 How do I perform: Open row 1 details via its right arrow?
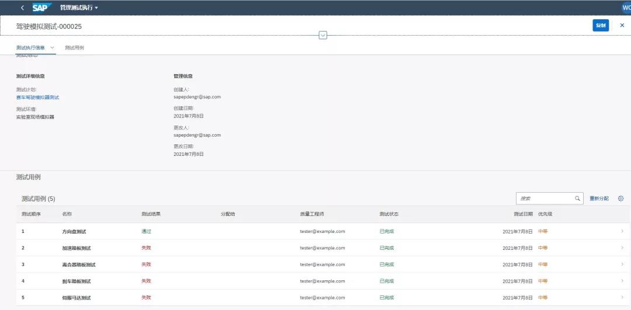(x=622, y=231)
